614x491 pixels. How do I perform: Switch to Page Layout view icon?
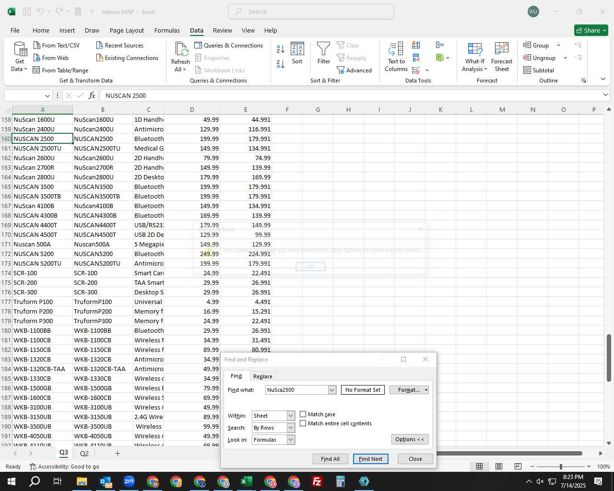(499, 467)
